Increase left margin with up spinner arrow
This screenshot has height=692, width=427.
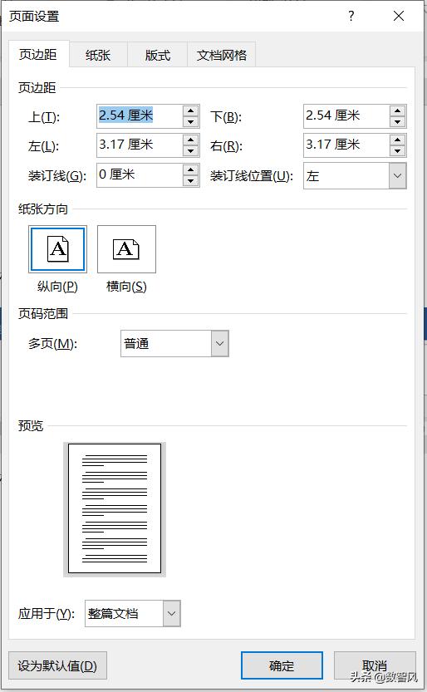(190, 140)
